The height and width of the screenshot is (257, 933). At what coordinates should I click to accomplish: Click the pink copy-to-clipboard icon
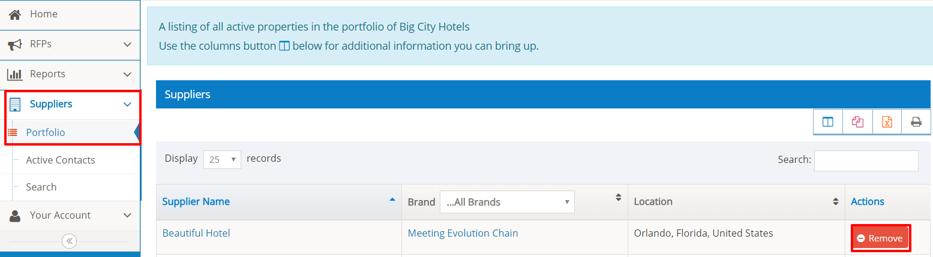pyautogui.click(x=857, y=122)
